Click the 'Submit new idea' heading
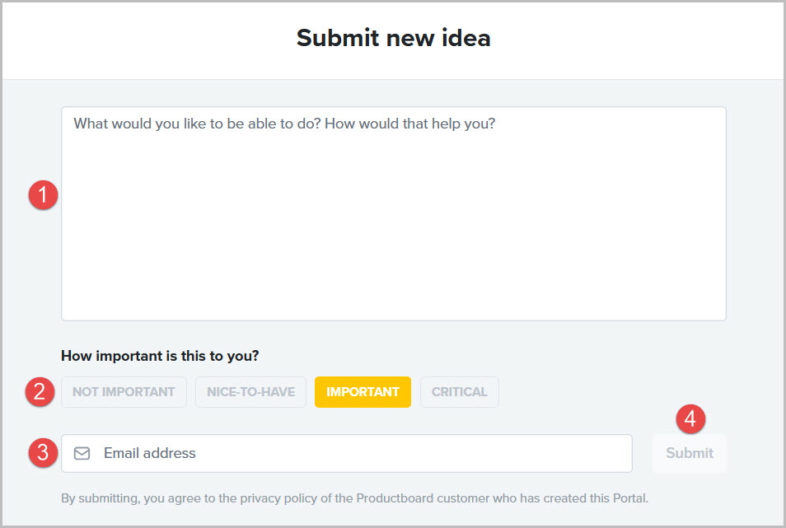786x528 pixels. (394, 38)
